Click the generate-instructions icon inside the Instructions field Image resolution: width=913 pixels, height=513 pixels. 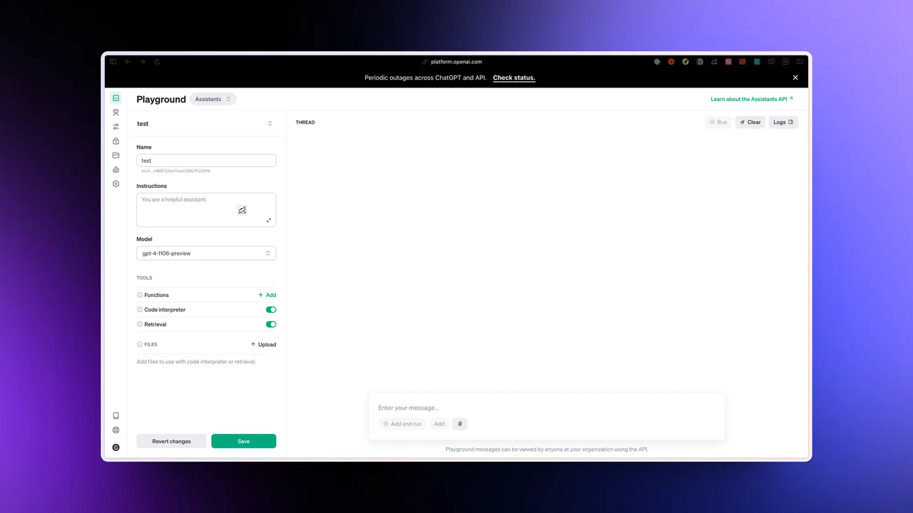pos(242,210)
